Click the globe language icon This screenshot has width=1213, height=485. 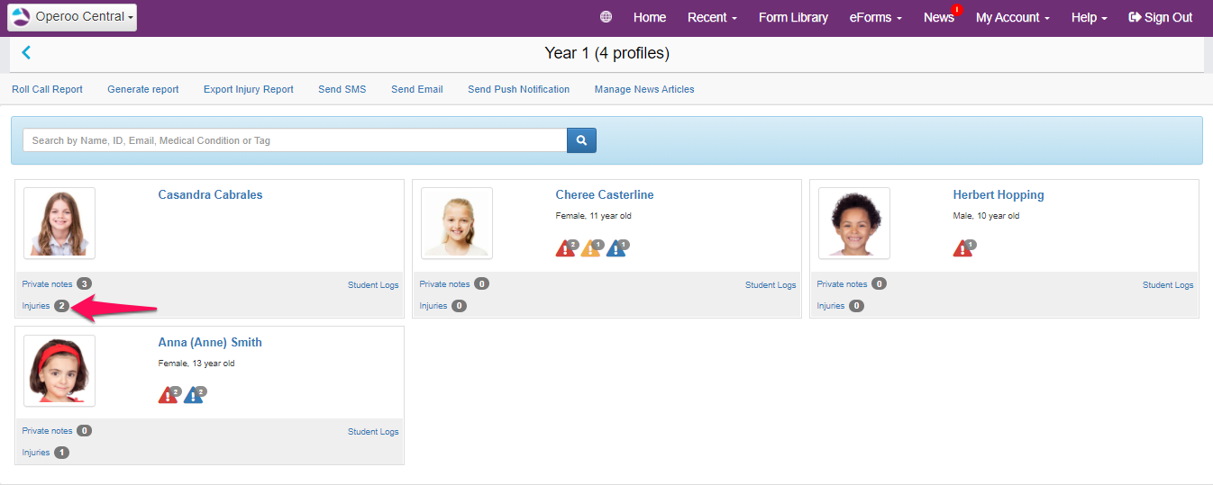pyautogui.click(x=606, y=17)
